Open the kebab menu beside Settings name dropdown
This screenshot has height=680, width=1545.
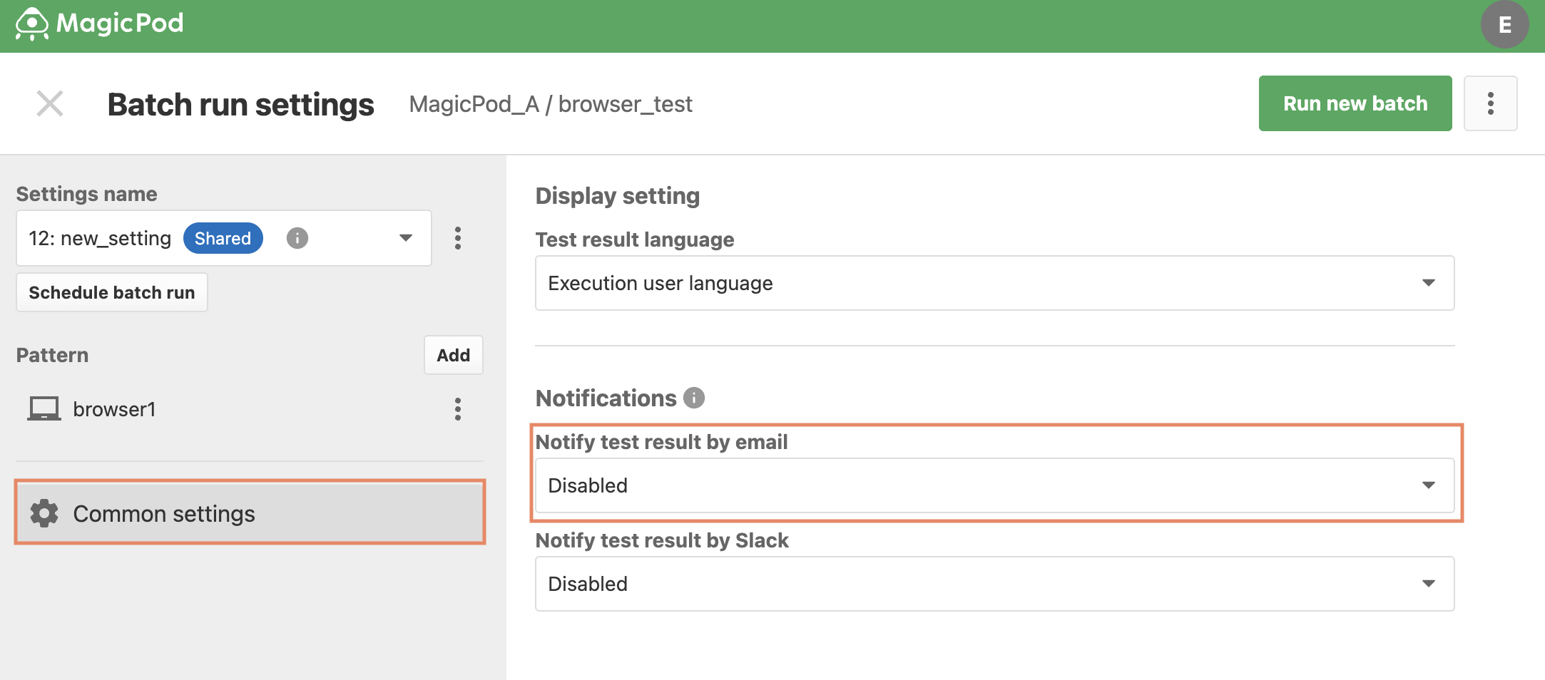(458, 238)
